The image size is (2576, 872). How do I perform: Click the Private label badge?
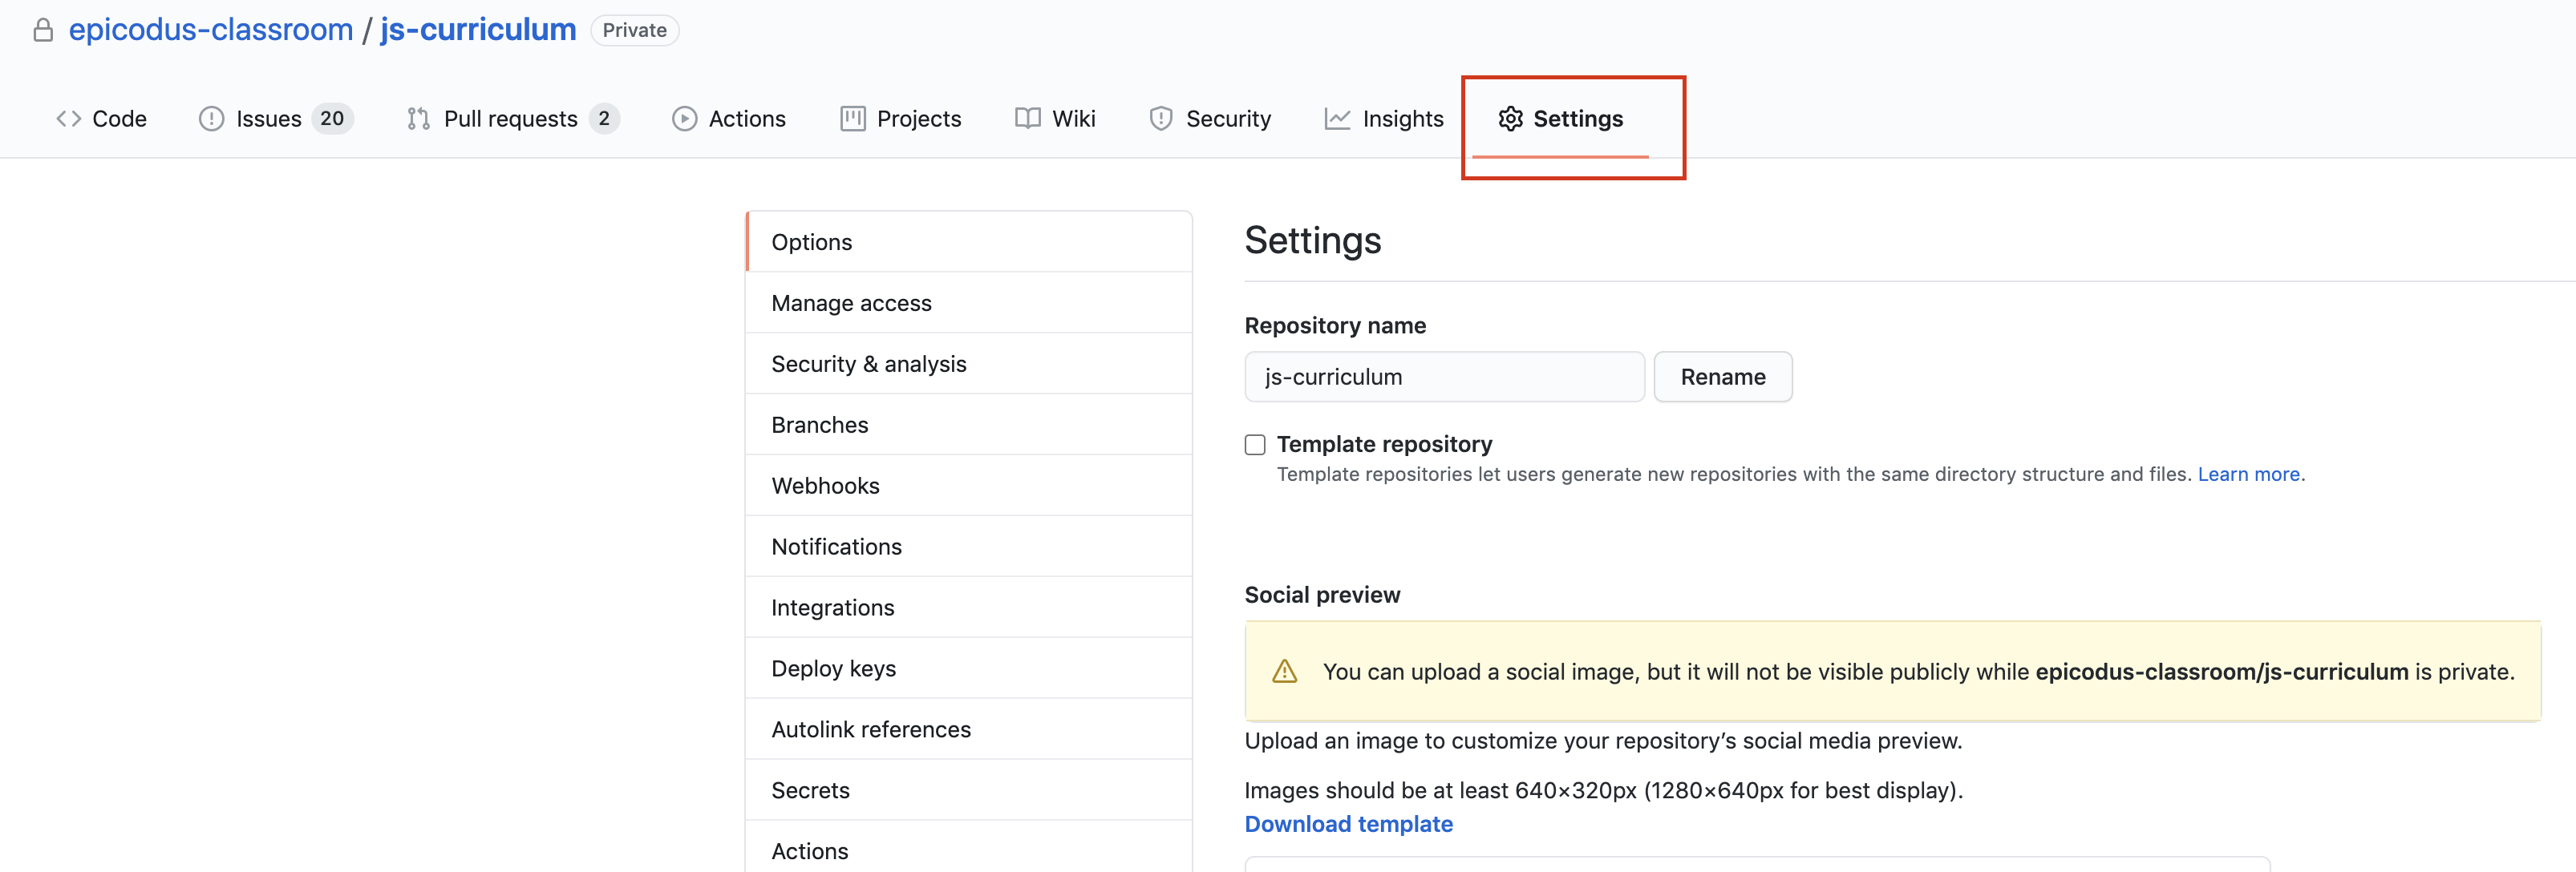point(635,30)
